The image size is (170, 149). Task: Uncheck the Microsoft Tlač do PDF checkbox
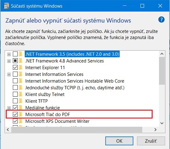click(15, 114)
